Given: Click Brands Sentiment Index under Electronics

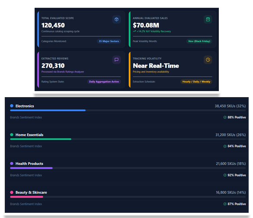Looking at the screenshot, I should click(x=26, y=117).
